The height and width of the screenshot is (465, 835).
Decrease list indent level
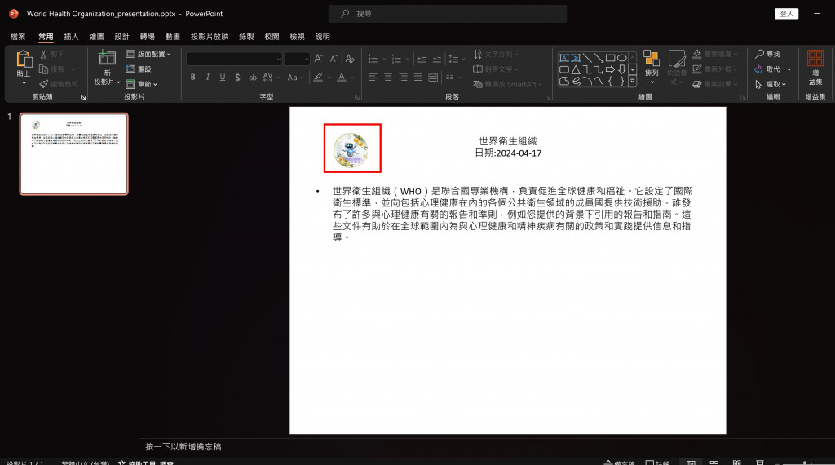click(422, 59)
